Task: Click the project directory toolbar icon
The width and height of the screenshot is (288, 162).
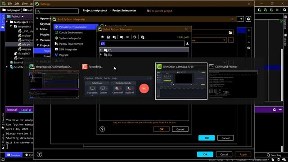Action: (x=114, y=37)
